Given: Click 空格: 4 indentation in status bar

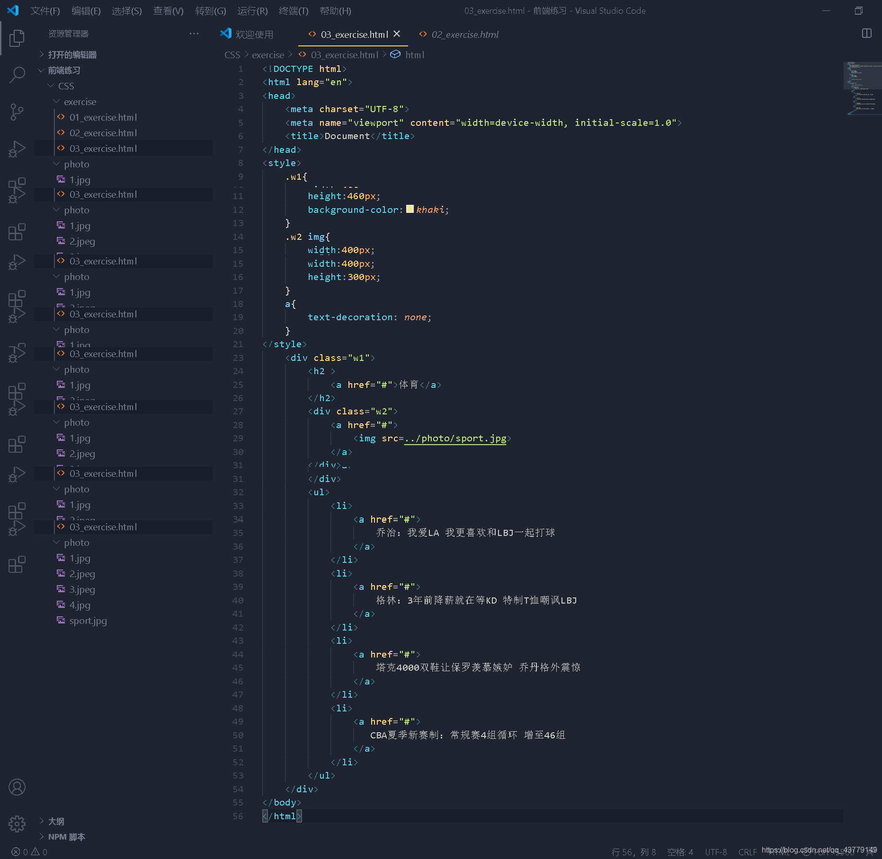Looking at the screenshot, I should click(x=680, y=852).
